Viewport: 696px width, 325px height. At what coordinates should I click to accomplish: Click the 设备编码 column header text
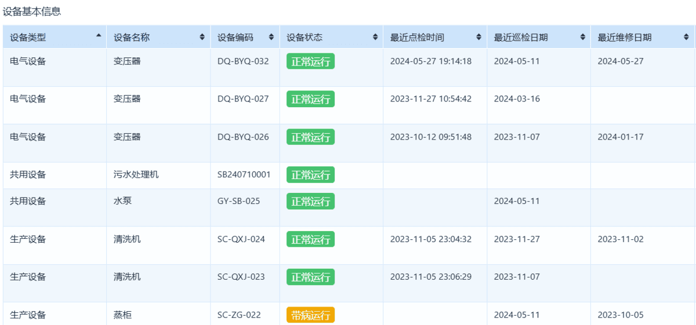coord(235,37)
